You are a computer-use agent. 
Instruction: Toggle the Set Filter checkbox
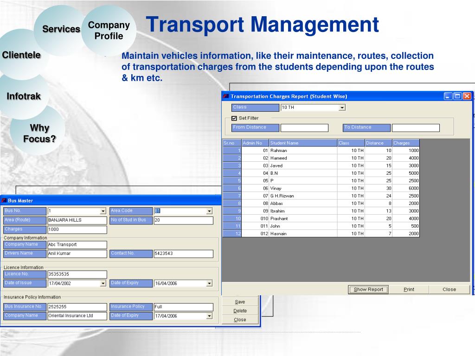pos(234,118)
